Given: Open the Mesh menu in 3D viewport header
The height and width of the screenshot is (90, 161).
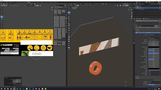Looking at the screenshot, I should (87, 5).
